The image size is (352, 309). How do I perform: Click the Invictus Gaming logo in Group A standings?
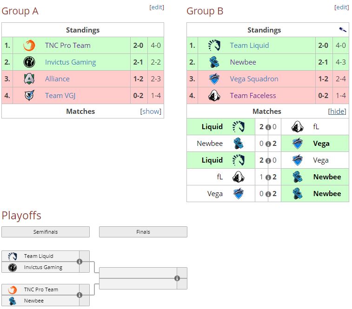pos(29,62)
